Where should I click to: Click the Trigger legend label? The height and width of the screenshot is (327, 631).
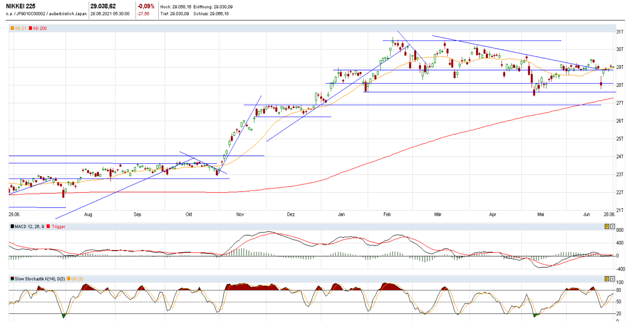click(x=59, y=227)
